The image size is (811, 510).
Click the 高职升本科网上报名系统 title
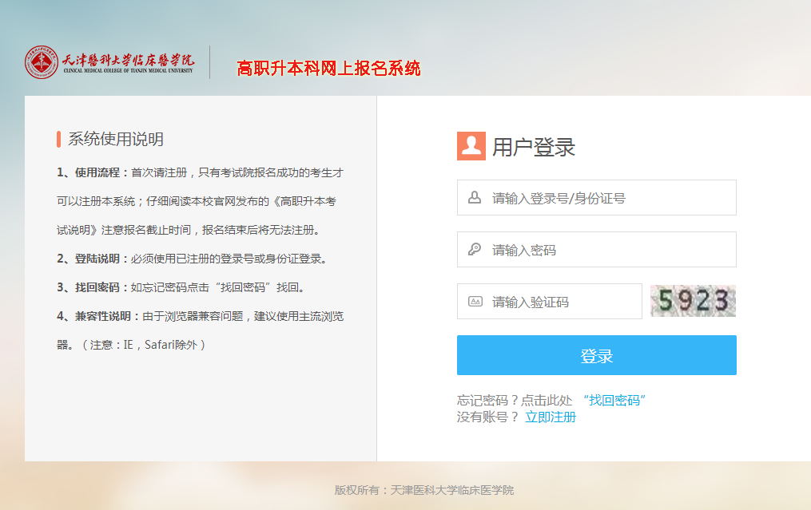point(328,68)
